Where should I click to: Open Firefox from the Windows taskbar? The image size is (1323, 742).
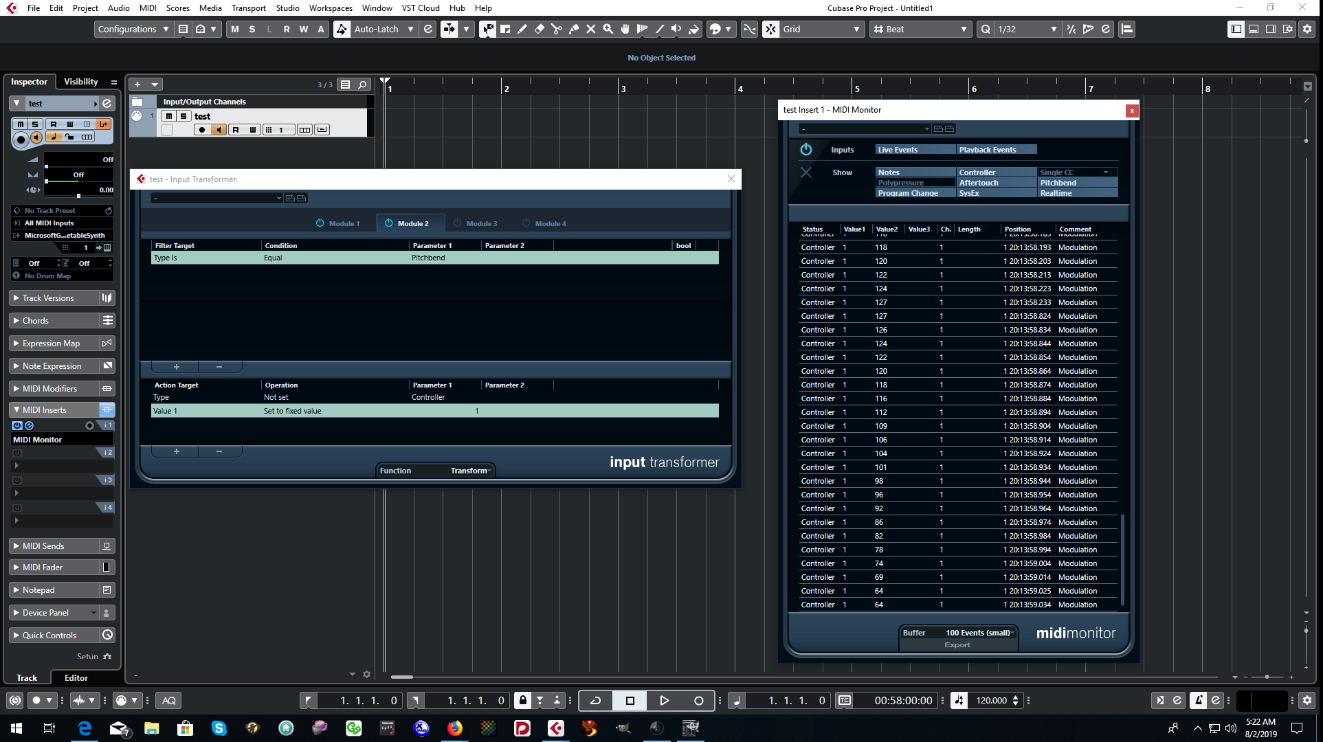pyautogui.click(x=455, y=728)
